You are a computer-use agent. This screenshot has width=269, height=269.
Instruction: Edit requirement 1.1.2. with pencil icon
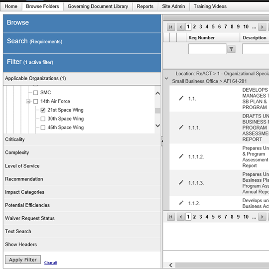(181, 203)
